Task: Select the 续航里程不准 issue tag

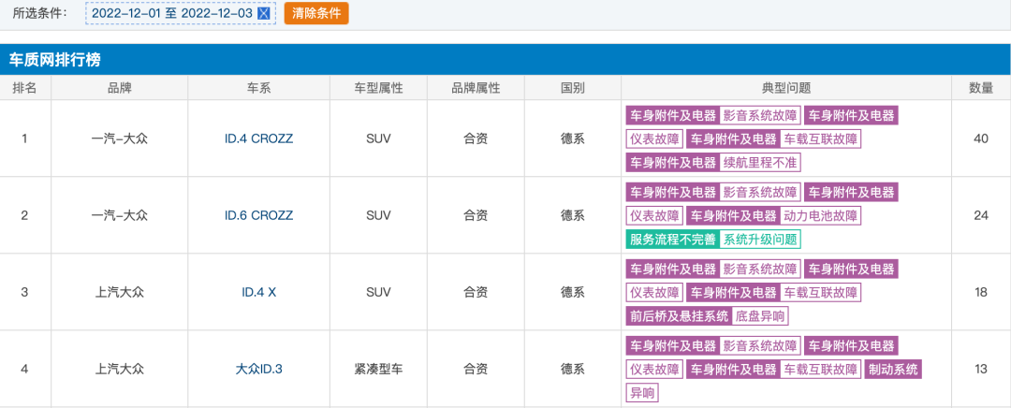Action: [x=760, y=163]
